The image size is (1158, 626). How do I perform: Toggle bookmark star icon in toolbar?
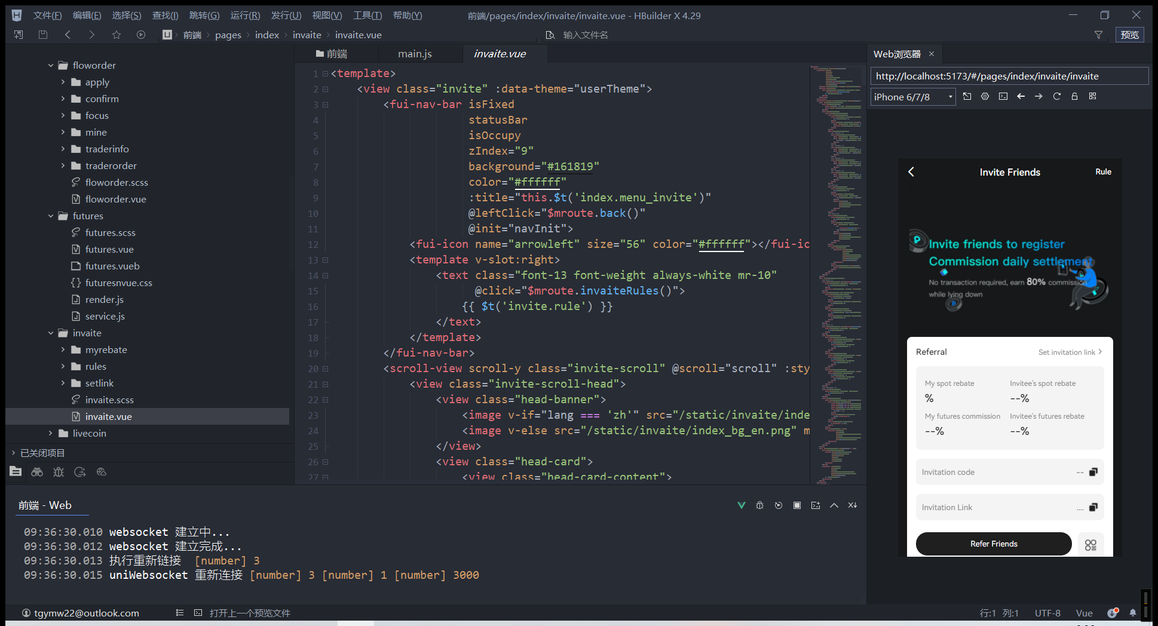pyautogui.click(x=116, y=35)
